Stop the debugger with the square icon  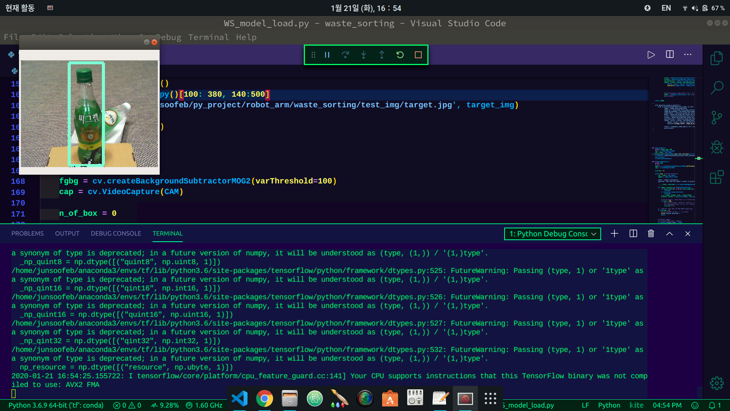[x=418, y=55]
